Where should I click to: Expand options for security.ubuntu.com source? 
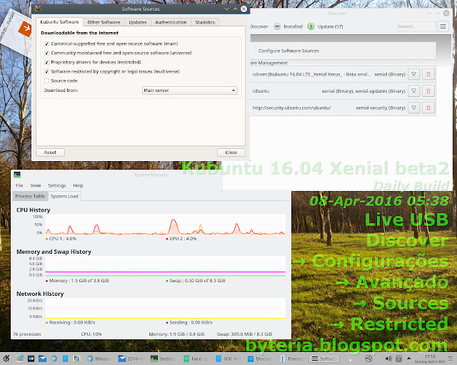coord(413,108)
